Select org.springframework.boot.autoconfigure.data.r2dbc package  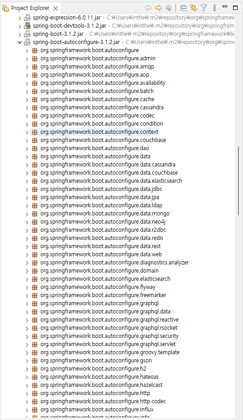pos(103,230)
